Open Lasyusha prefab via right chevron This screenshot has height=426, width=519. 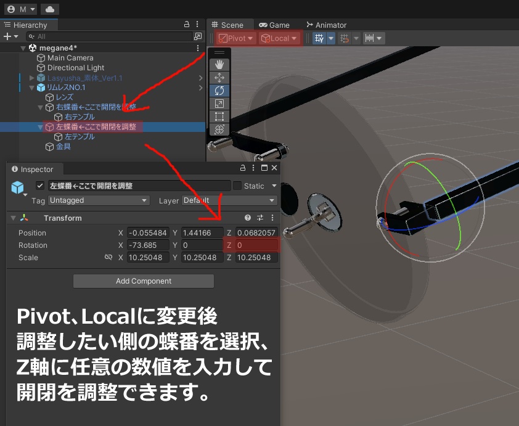[x=200, y=78]
